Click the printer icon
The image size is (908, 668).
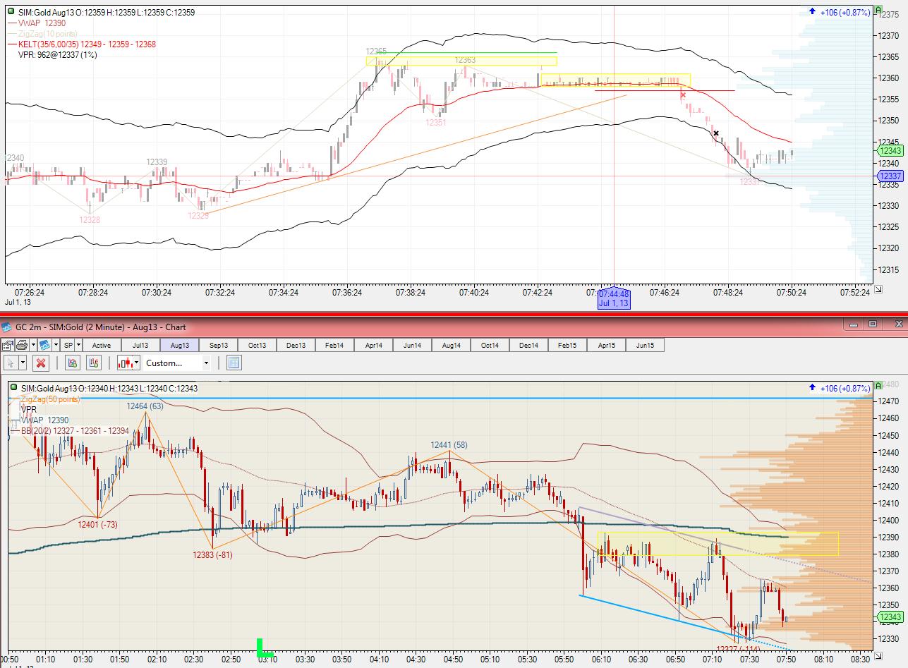click(x=21, y=345)
